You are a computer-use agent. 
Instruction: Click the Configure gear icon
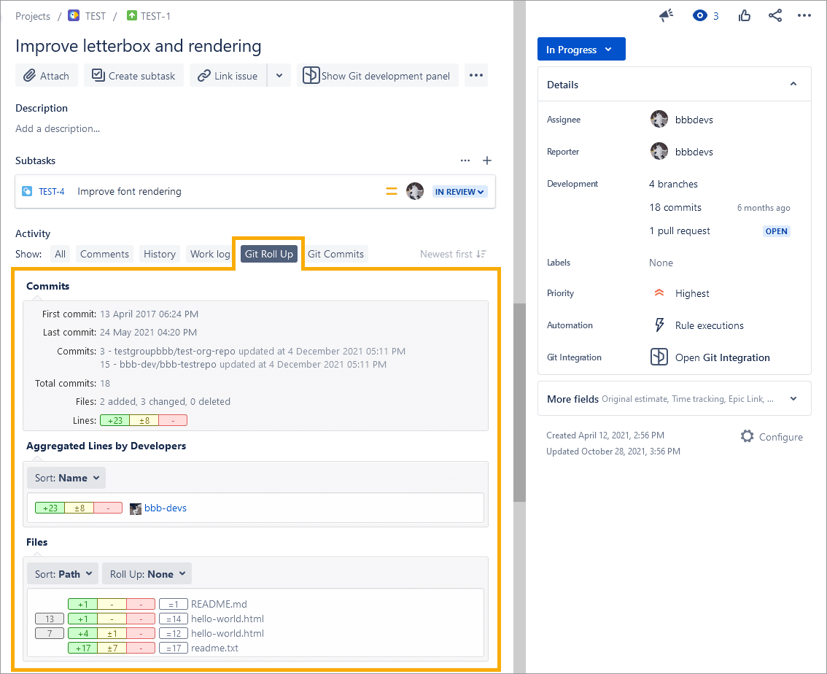tap(747, 436)
